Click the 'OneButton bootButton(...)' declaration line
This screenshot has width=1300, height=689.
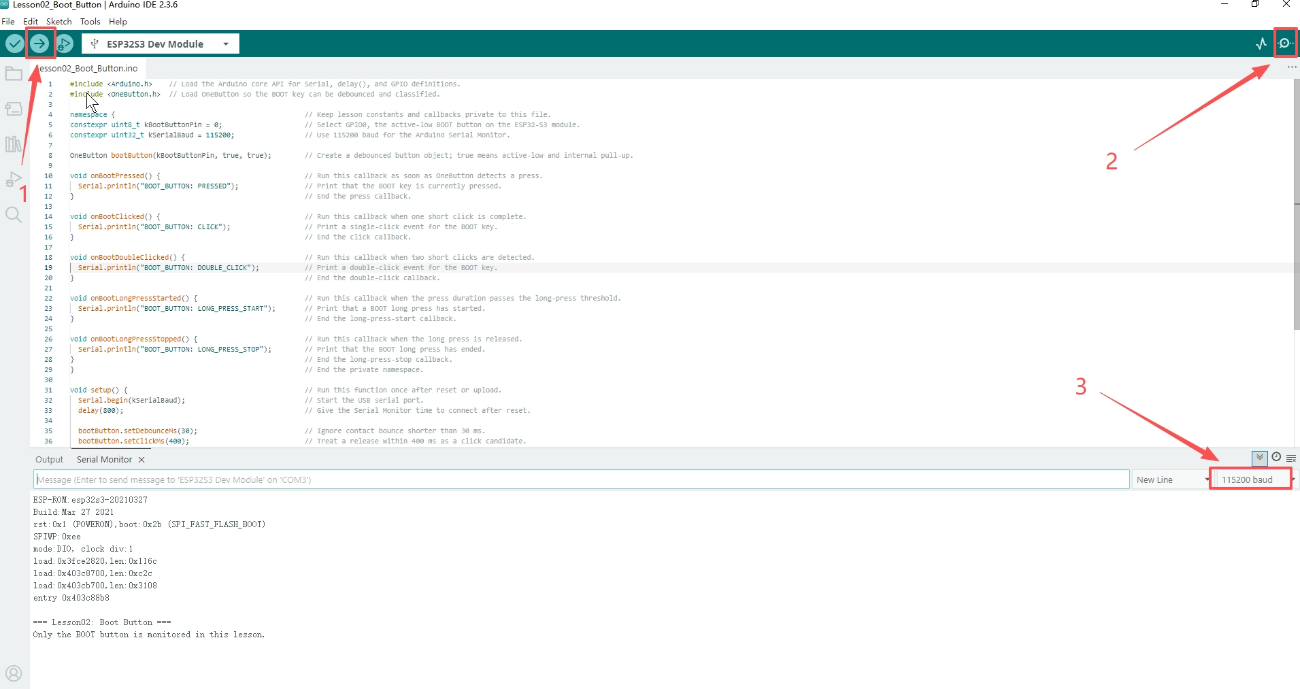(170, 156)
